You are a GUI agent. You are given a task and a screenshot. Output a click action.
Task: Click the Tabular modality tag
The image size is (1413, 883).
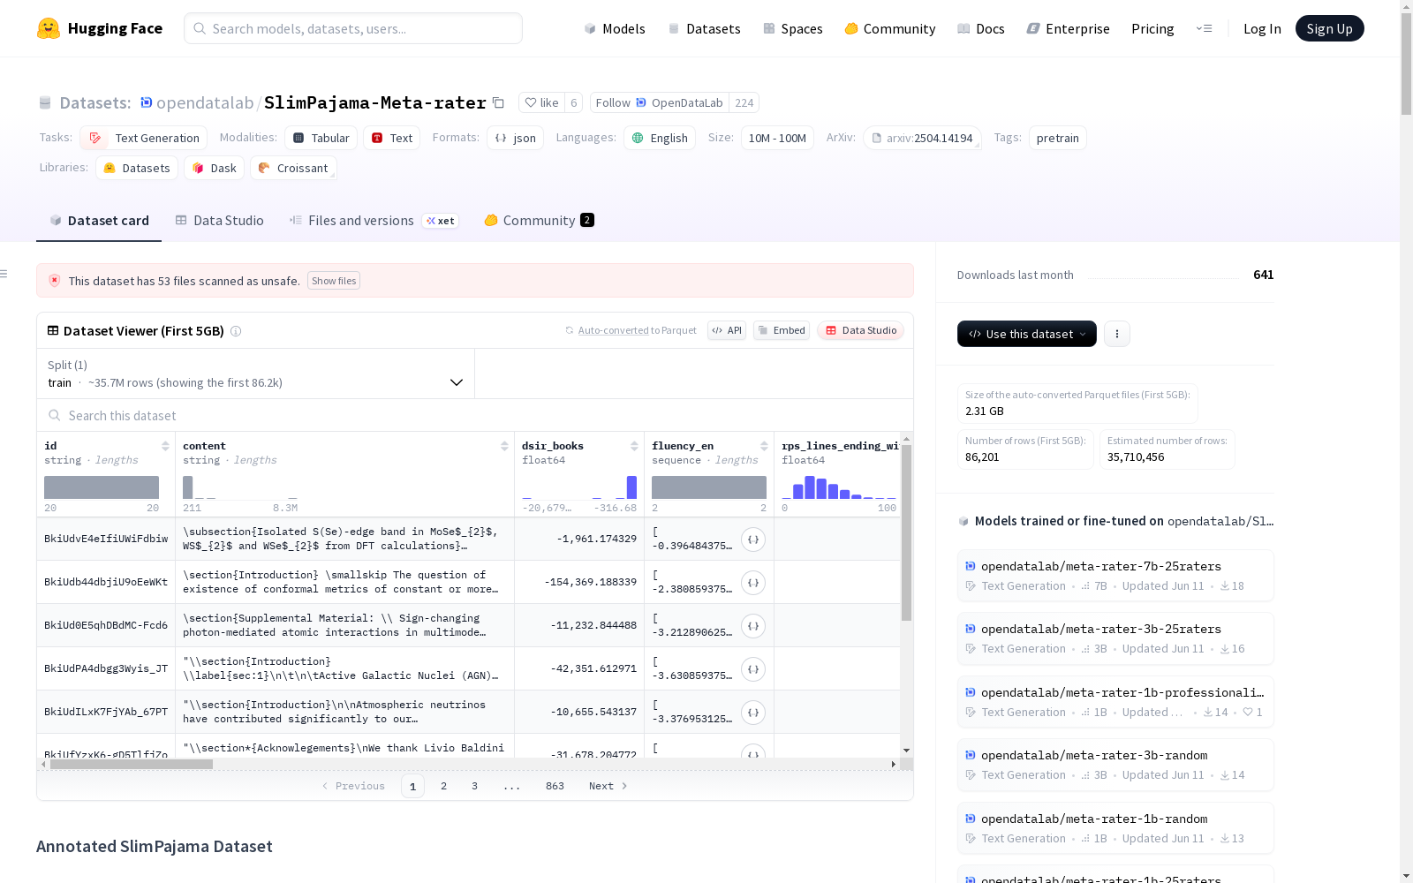(321, 138)
